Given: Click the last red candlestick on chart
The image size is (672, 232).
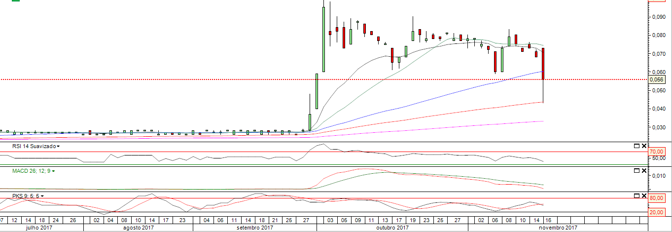Looking at the screenshot, I should point(543,64).
